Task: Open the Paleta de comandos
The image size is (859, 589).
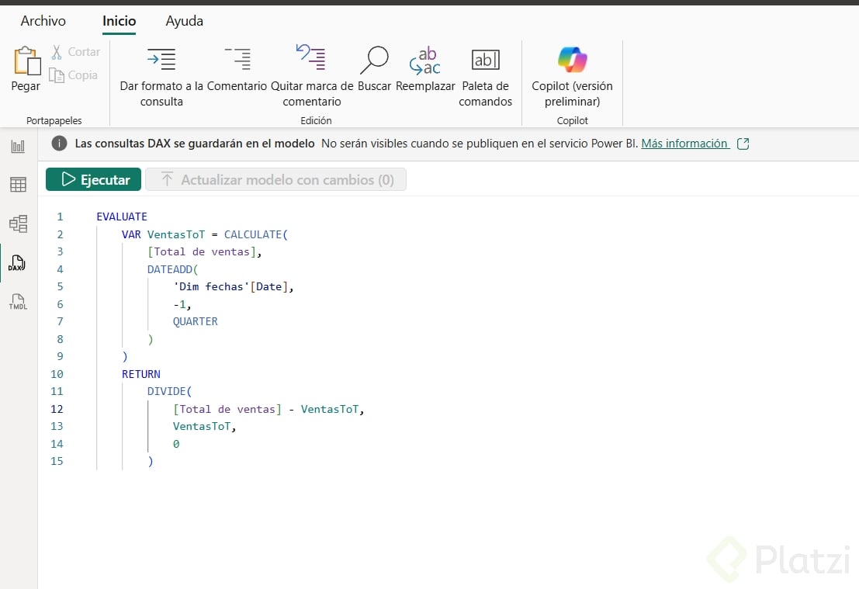Action: (485, 60)
